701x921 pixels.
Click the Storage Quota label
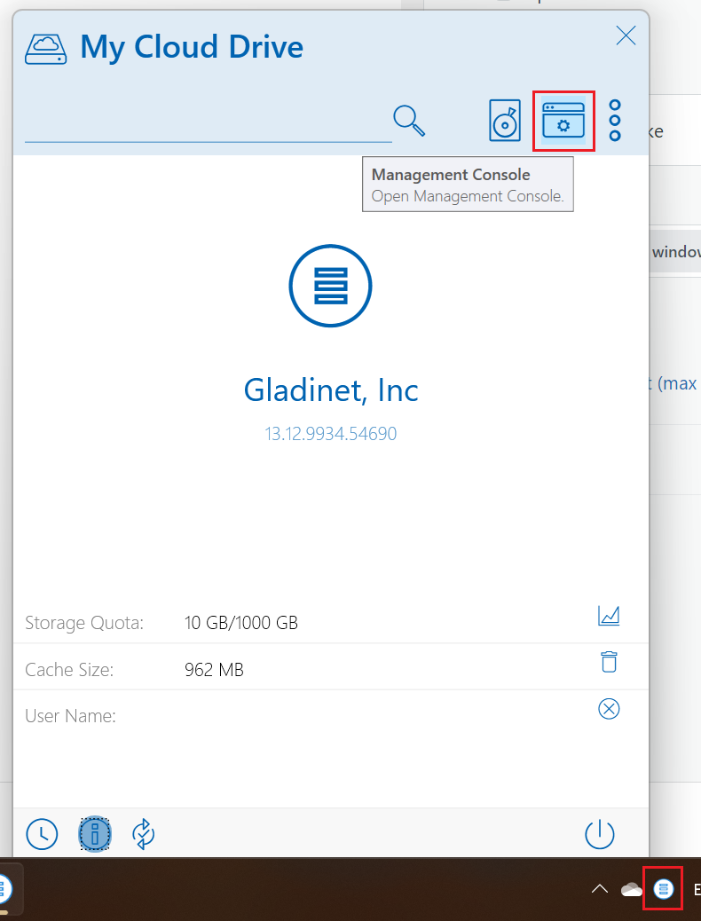84,623
